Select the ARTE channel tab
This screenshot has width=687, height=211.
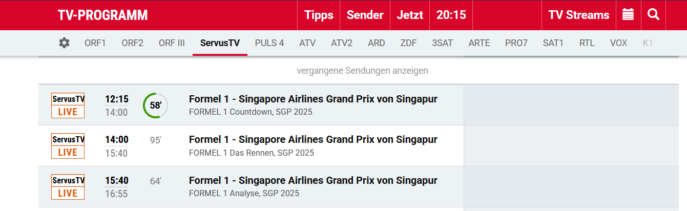click(x=479, y=43)
